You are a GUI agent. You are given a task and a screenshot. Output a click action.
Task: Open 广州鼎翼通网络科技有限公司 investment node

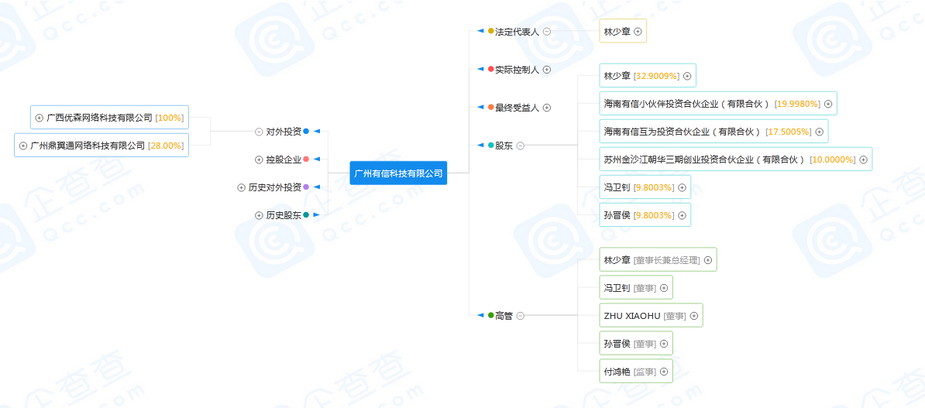[101, 145]
